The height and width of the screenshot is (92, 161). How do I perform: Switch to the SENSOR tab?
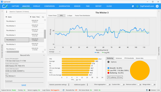[x=77, y=6]
